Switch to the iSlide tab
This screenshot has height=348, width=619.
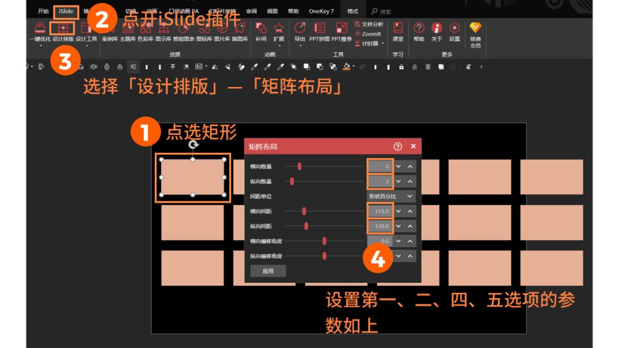tap(66, 11)
